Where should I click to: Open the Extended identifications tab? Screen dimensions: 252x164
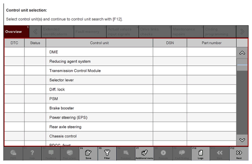click(x=56, y=32)
